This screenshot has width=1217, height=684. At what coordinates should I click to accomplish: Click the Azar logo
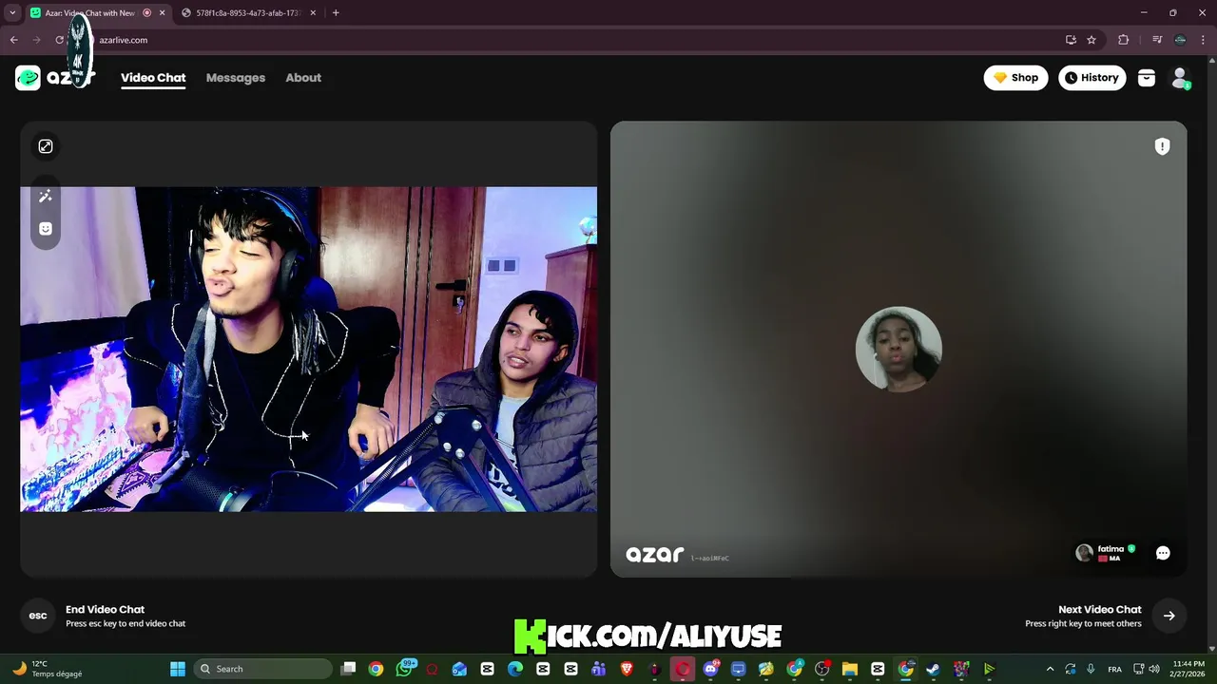[x=54, y=78]
